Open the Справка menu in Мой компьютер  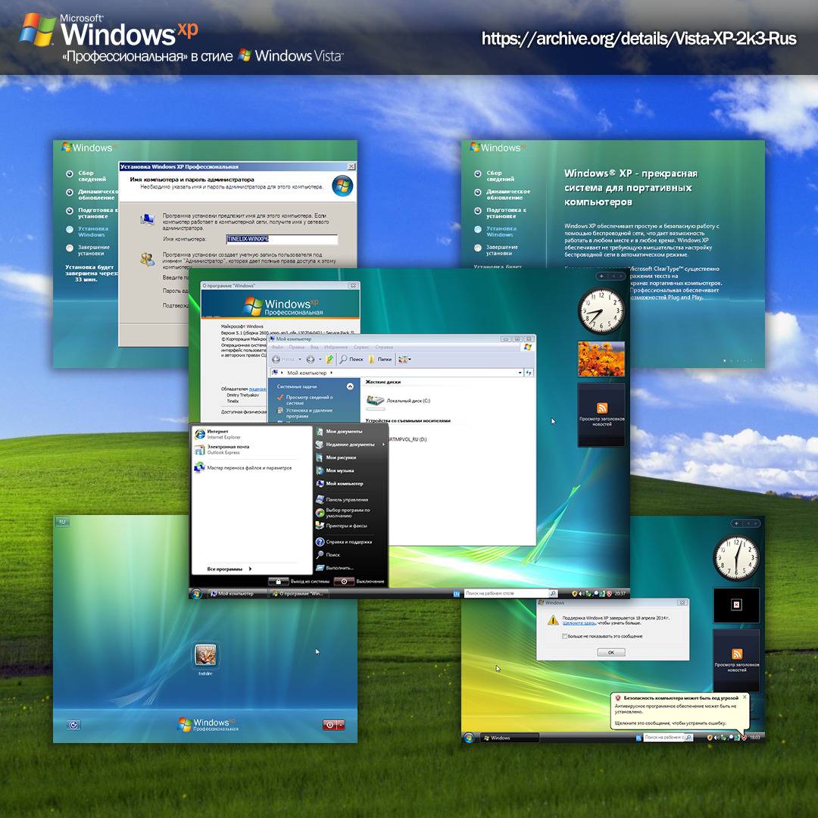(x=384, y=348)
